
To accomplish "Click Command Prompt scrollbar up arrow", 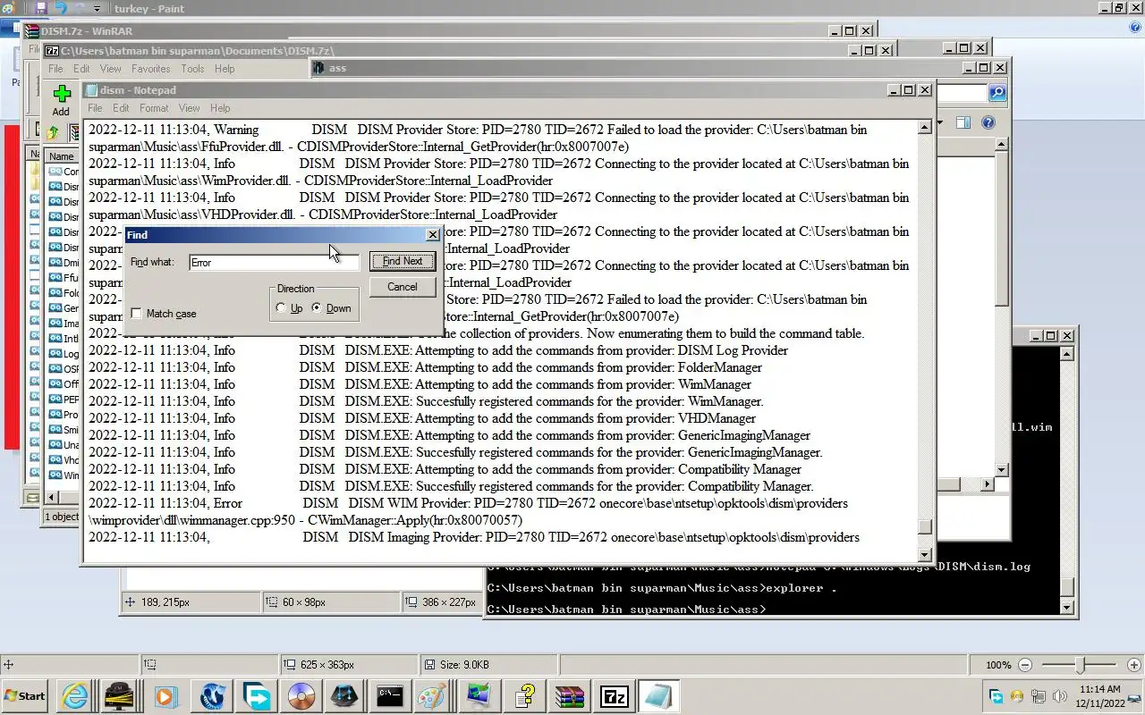I will click(x=1066, y=354).
